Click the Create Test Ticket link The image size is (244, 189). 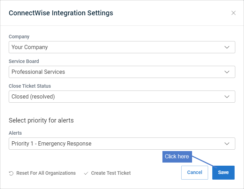[x=111, y=173]
